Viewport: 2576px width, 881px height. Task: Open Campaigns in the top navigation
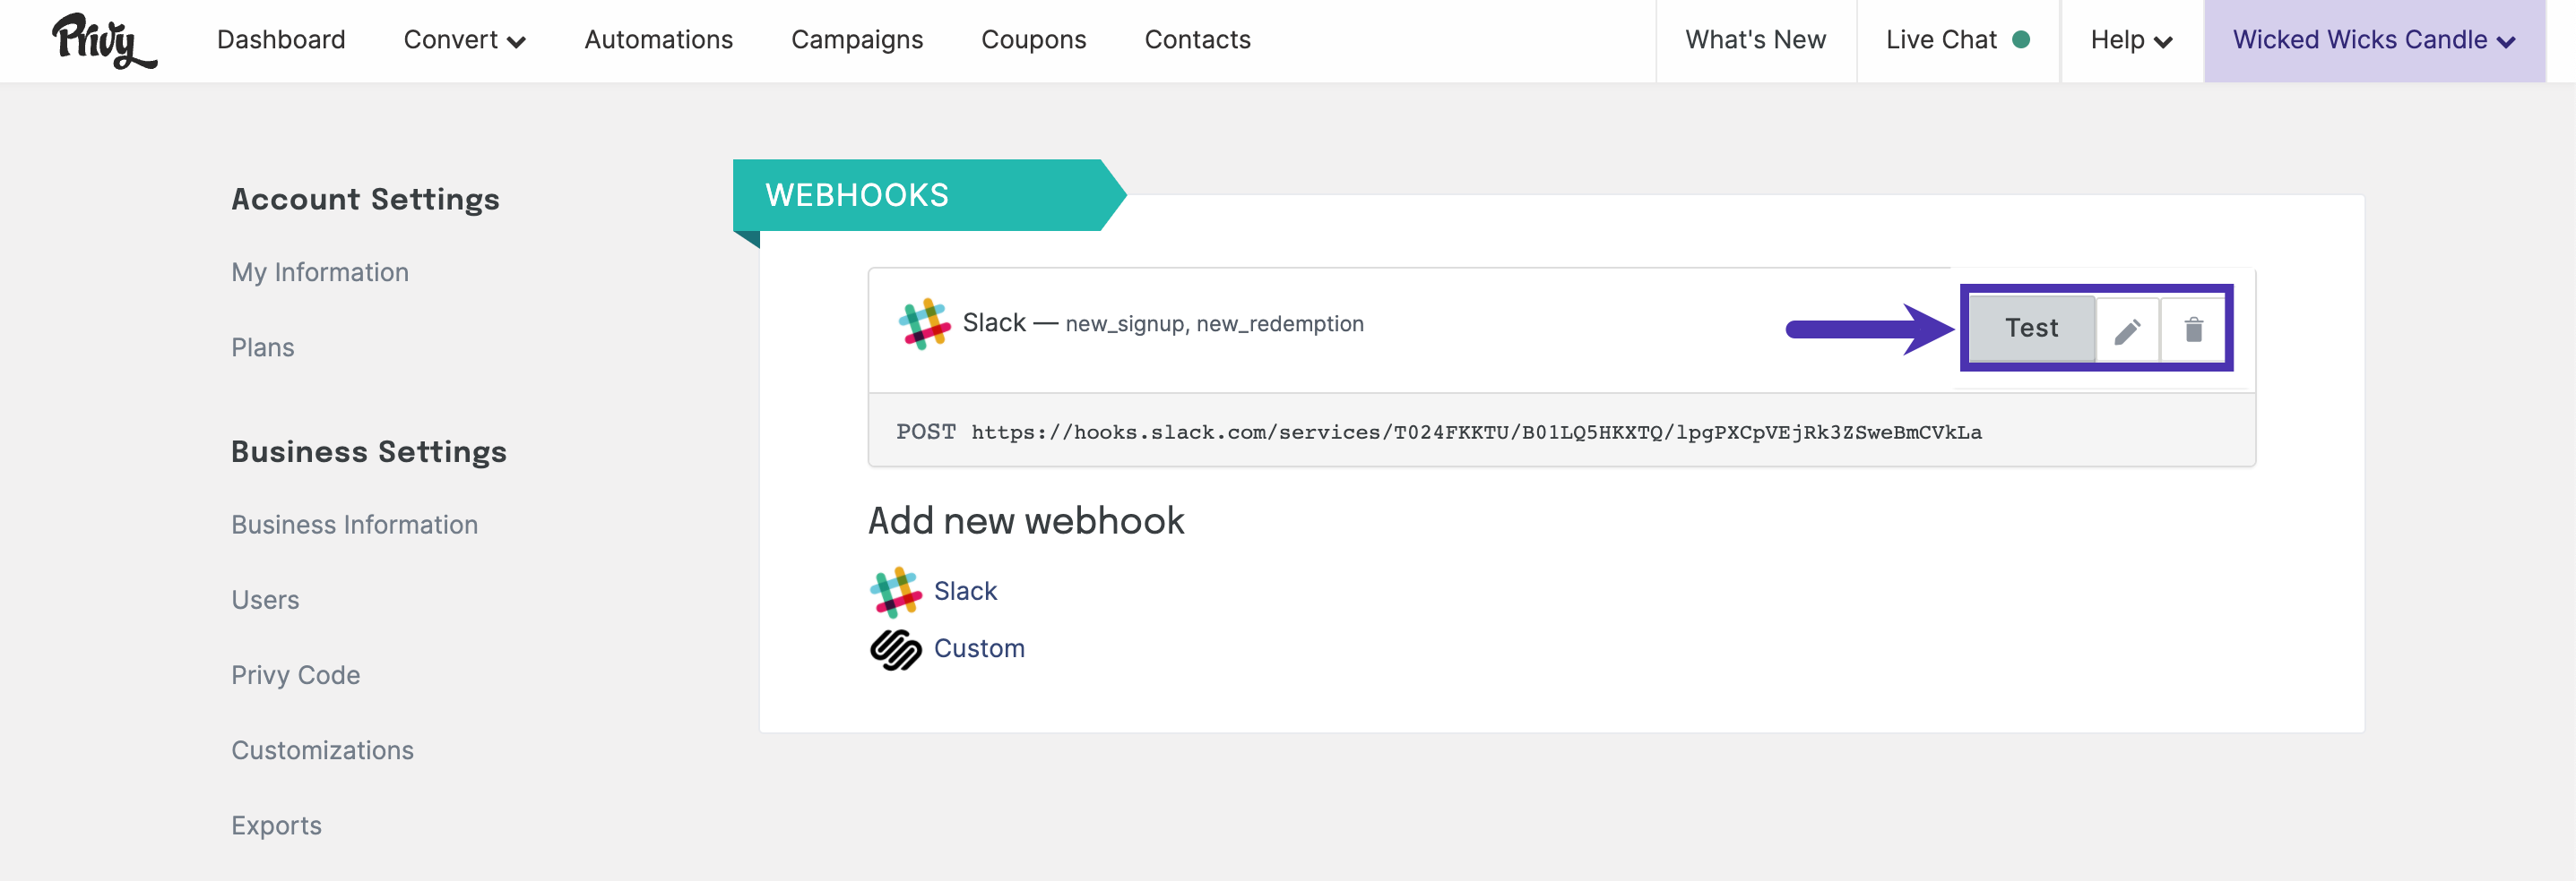[857, 40]
